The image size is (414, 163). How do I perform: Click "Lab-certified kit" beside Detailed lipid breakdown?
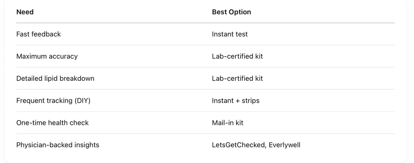(x=237, y=78)
